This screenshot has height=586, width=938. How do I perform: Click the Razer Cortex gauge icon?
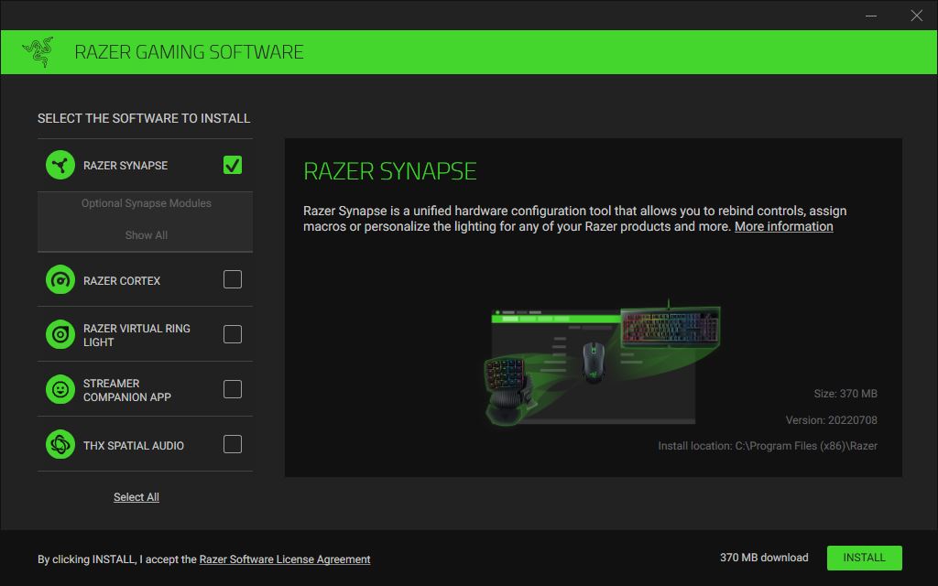pyautogui.click(x=60, y=280)
